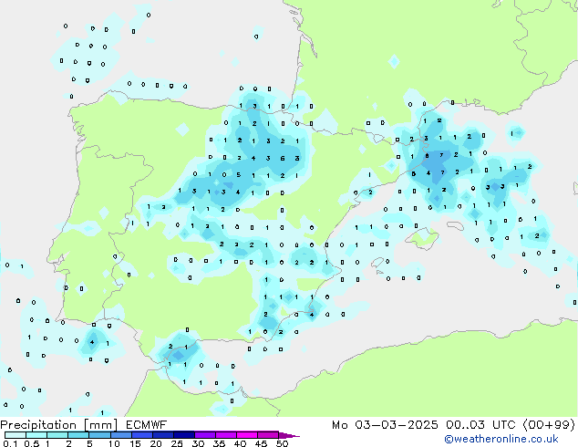This screenshot has height=447, width=578.
Task: Click the legend value "30"
Action: click(198, 443)
